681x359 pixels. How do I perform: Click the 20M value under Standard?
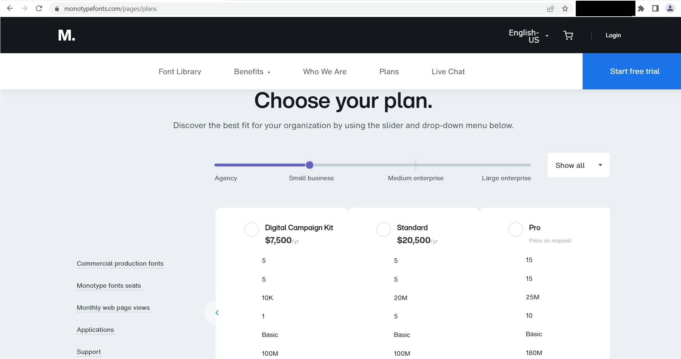(401, 298)
